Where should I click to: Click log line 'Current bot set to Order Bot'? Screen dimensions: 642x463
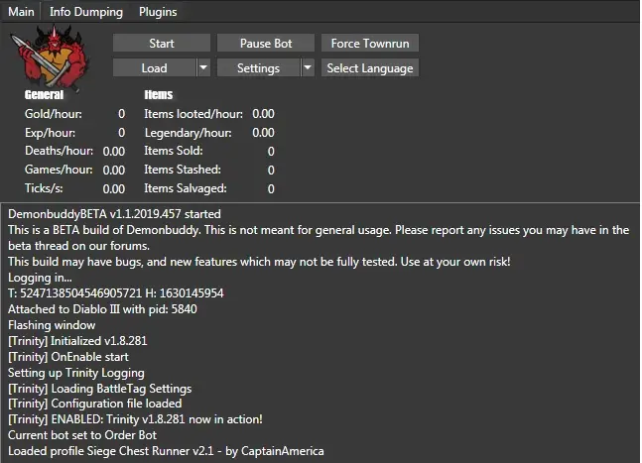pyautogui.click(x=82, y=435)
